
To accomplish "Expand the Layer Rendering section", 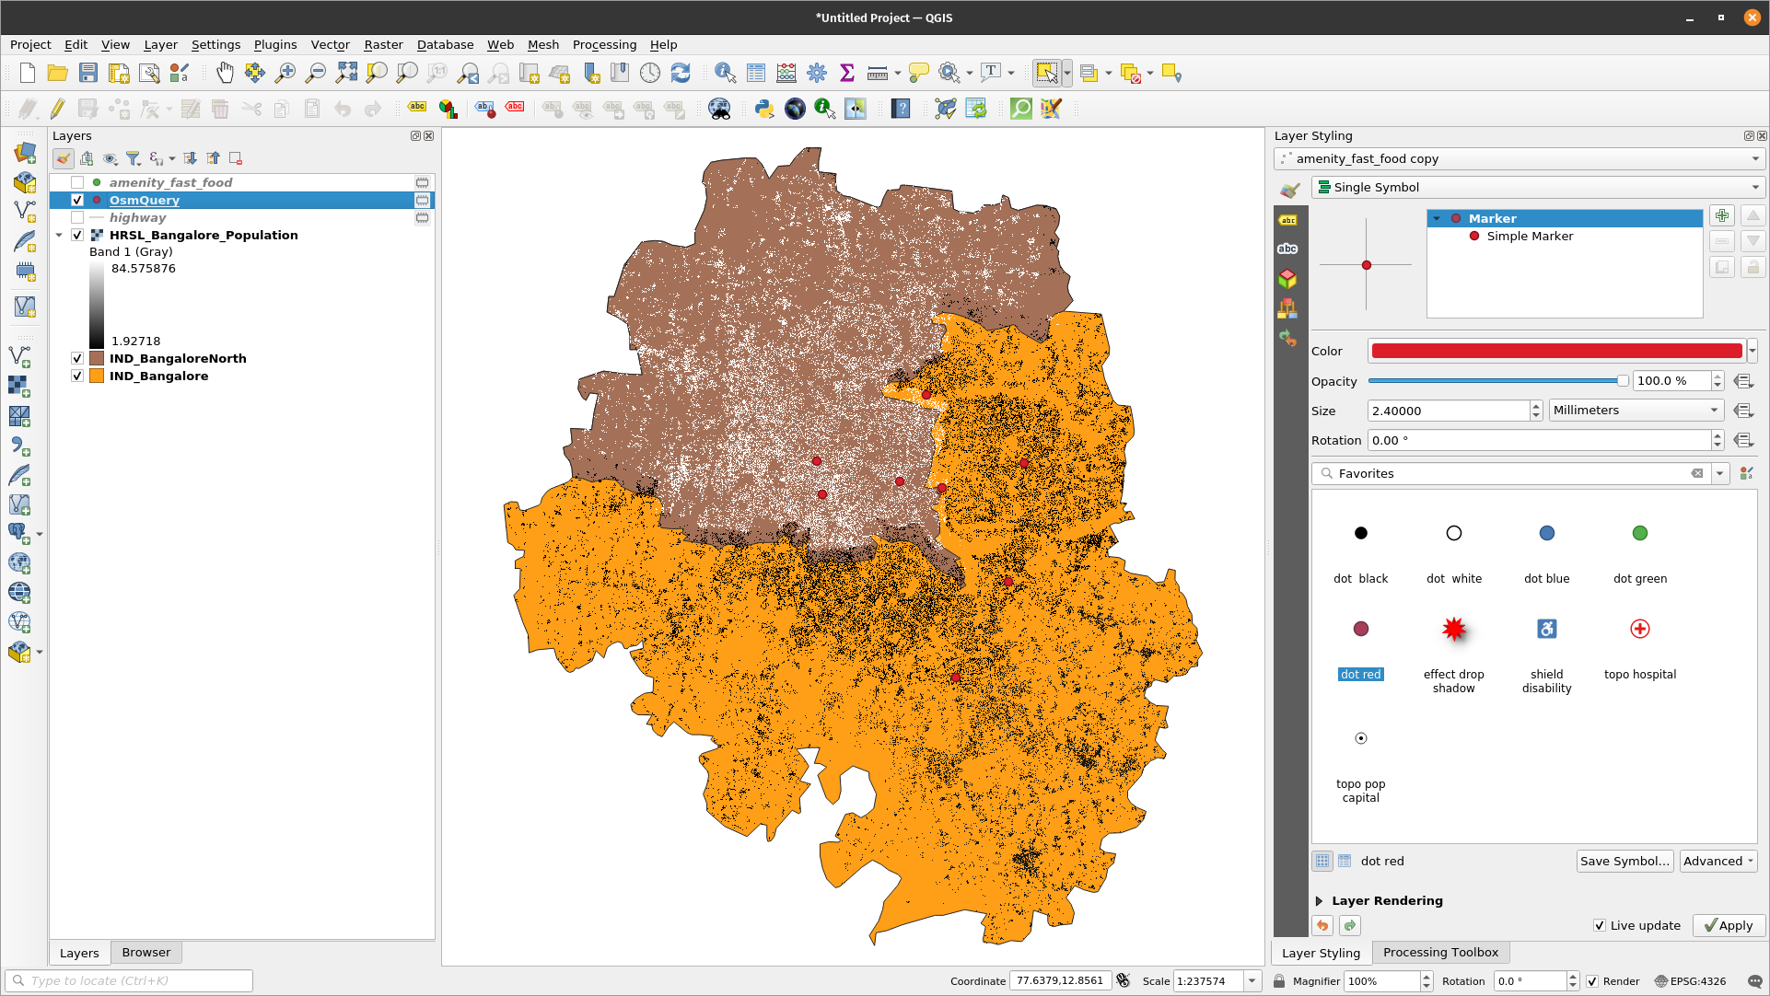I will pyautogui.click(x=1319, y=901).
